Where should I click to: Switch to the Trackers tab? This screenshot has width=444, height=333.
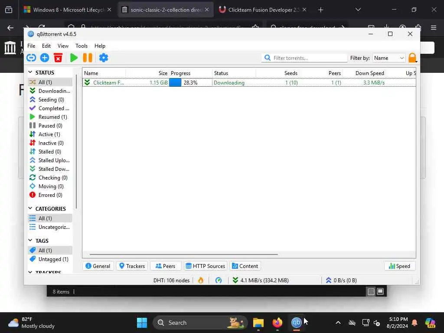[x=132, y=266]
